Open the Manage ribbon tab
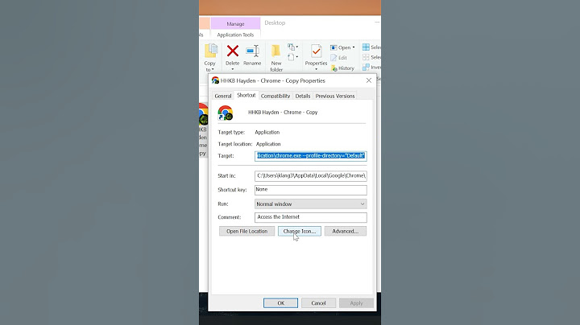The width and height of the screenshot is (580, 325). 235,23
